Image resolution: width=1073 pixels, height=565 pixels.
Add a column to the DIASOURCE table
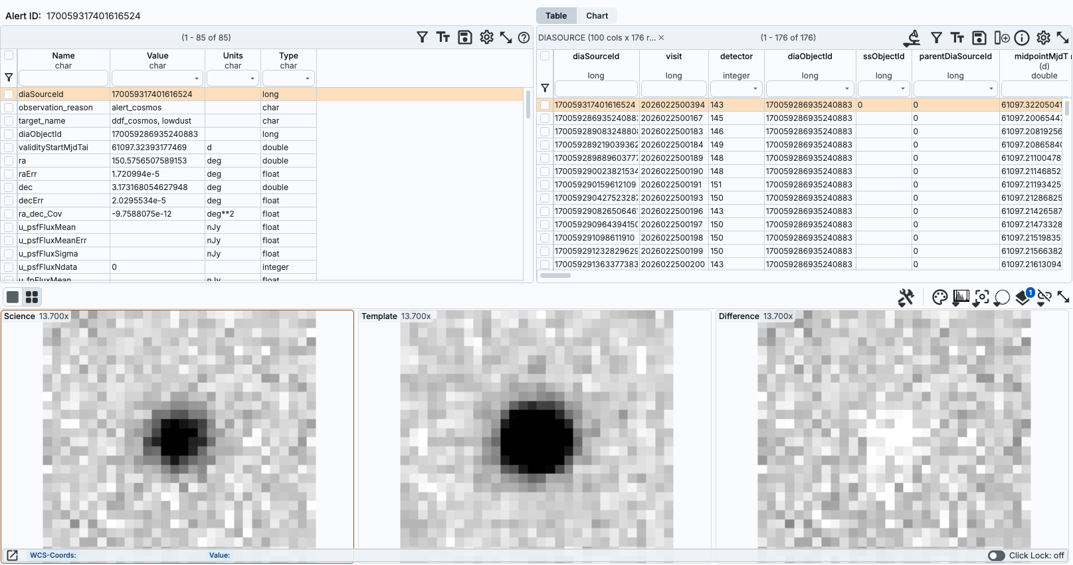(1001, 37)
